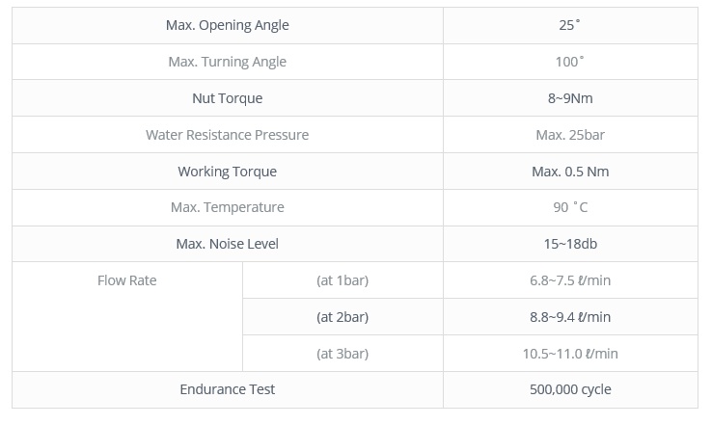The height and width of the screenshot is (425, 712).
Task: Click the Max. Turning Angle label
Action: 227,62
